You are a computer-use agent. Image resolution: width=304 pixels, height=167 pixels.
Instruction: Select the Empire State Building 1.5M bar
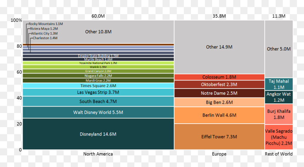coord(98,56)
